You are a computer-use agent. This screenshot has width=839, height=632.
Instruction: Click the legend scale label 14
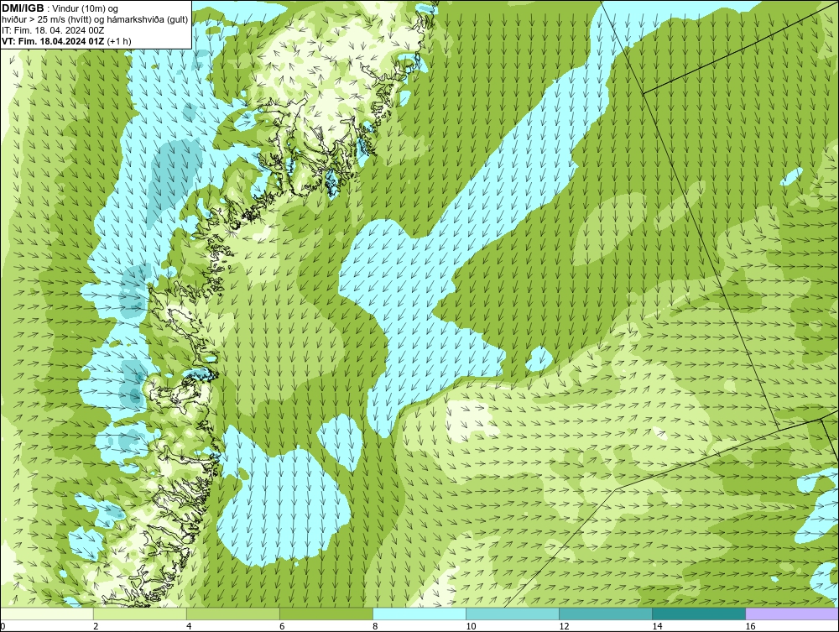pyautogui.click(x=657, y=626)
